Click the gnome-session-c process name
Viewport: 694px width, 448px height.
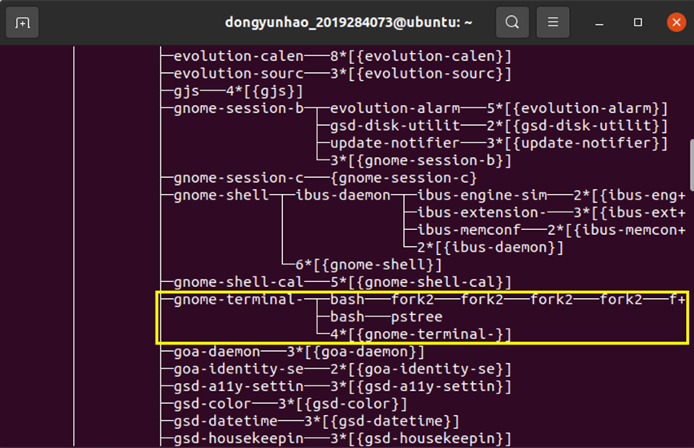(239, 178)
